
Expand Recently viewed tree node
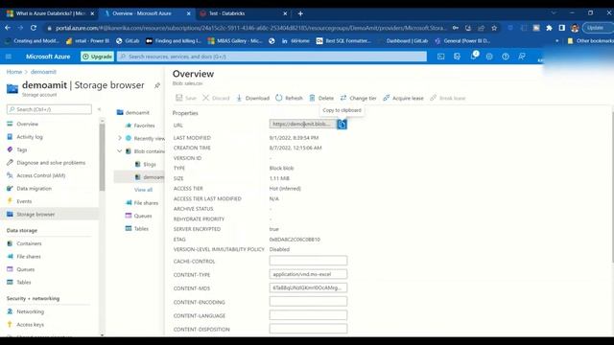pyautogui.click(x=120, y=138)
